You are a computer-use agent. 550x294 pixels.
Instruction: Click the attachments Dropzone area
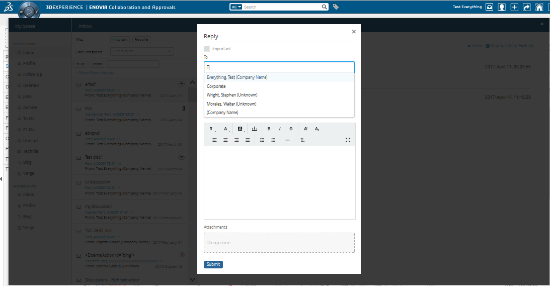279,243
